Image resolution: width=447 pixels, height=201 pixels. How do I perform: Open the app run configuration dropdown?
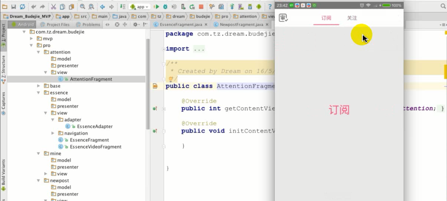(140, 7)
